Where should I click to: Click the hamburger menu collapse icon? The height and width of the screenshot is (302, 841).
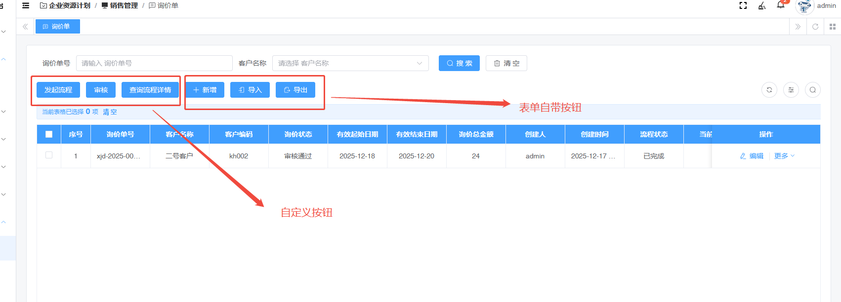click(26, 5)
